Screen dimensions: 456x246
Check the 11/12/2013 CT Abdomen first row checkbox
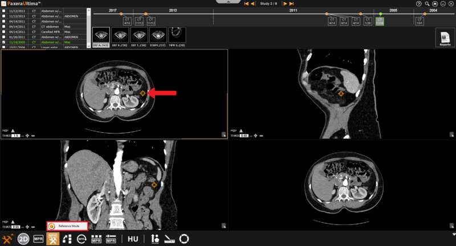tap(5, 11)
